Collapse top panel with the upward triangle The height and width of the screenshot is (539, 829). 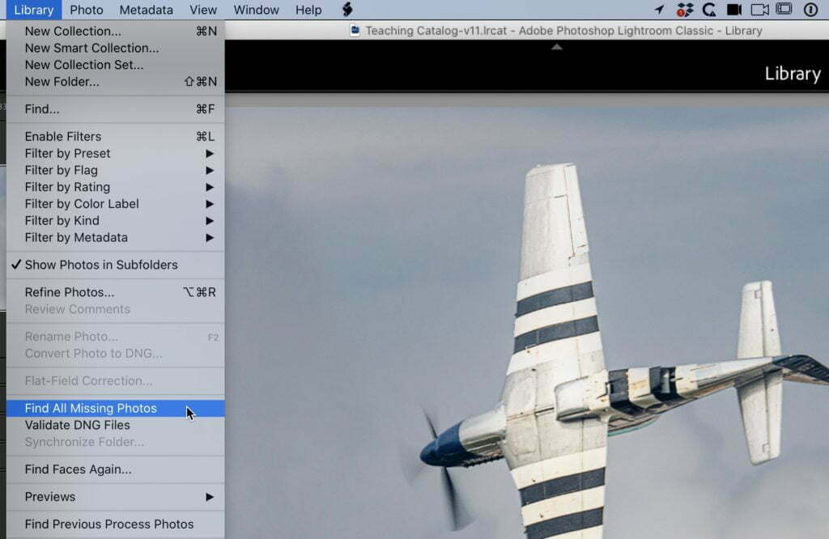pos(557,47)
